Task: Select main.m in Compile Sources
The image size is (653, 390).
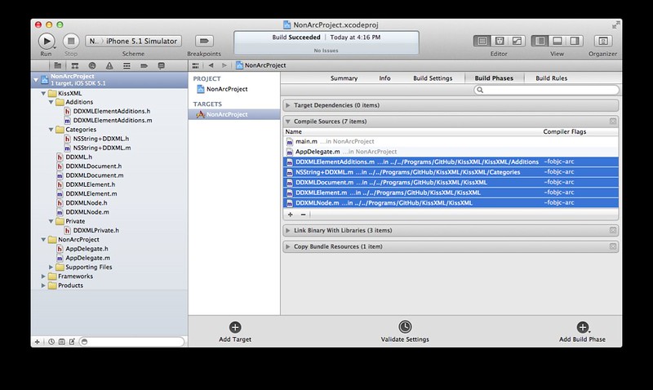Action: (451, 141)
